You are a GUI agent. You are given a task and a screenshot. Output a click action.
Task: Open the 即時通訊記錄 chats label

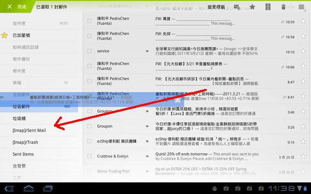coord(39,47)
